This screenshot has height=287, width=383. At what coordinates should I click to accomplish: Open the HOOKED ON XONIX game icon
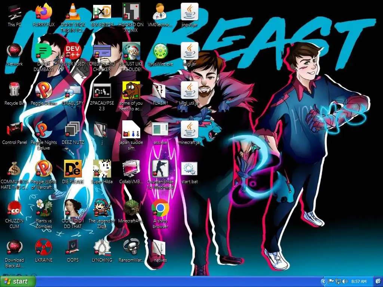pyautogui.click(x=131, y=12)
